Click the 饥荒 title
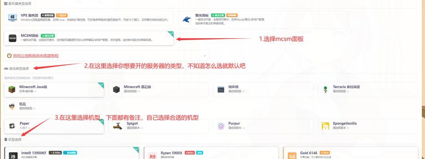Image resolution: width=425 pixels, height=159 pixels. click(x=23, y=104)
